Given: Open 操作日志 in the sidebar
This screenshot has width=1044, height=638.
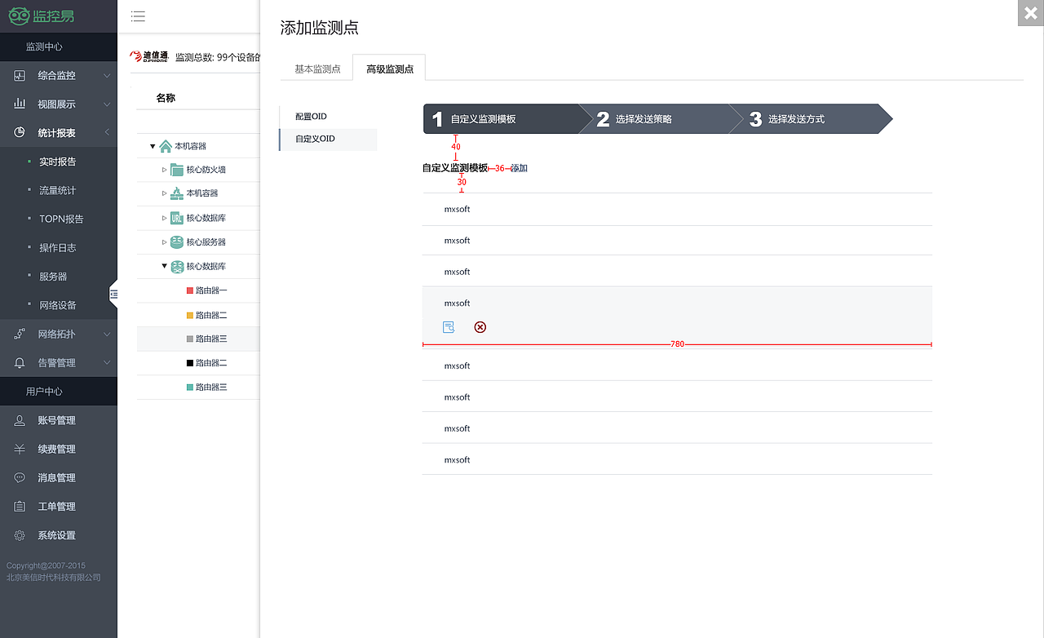Looking at the screenshot, I should 59,248.
